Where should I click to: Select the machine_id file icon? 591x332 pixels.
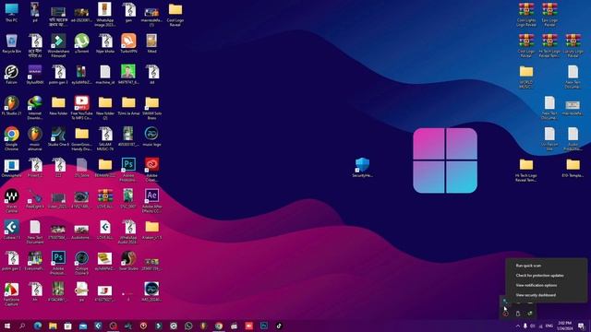click(105, 75)
